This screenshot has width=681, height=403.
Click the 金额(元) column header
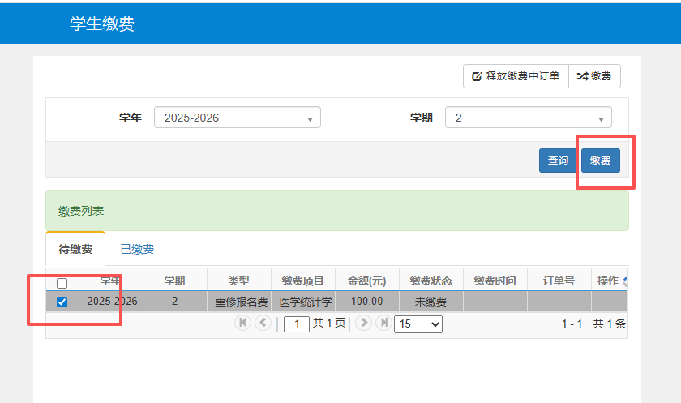(367, 281)
